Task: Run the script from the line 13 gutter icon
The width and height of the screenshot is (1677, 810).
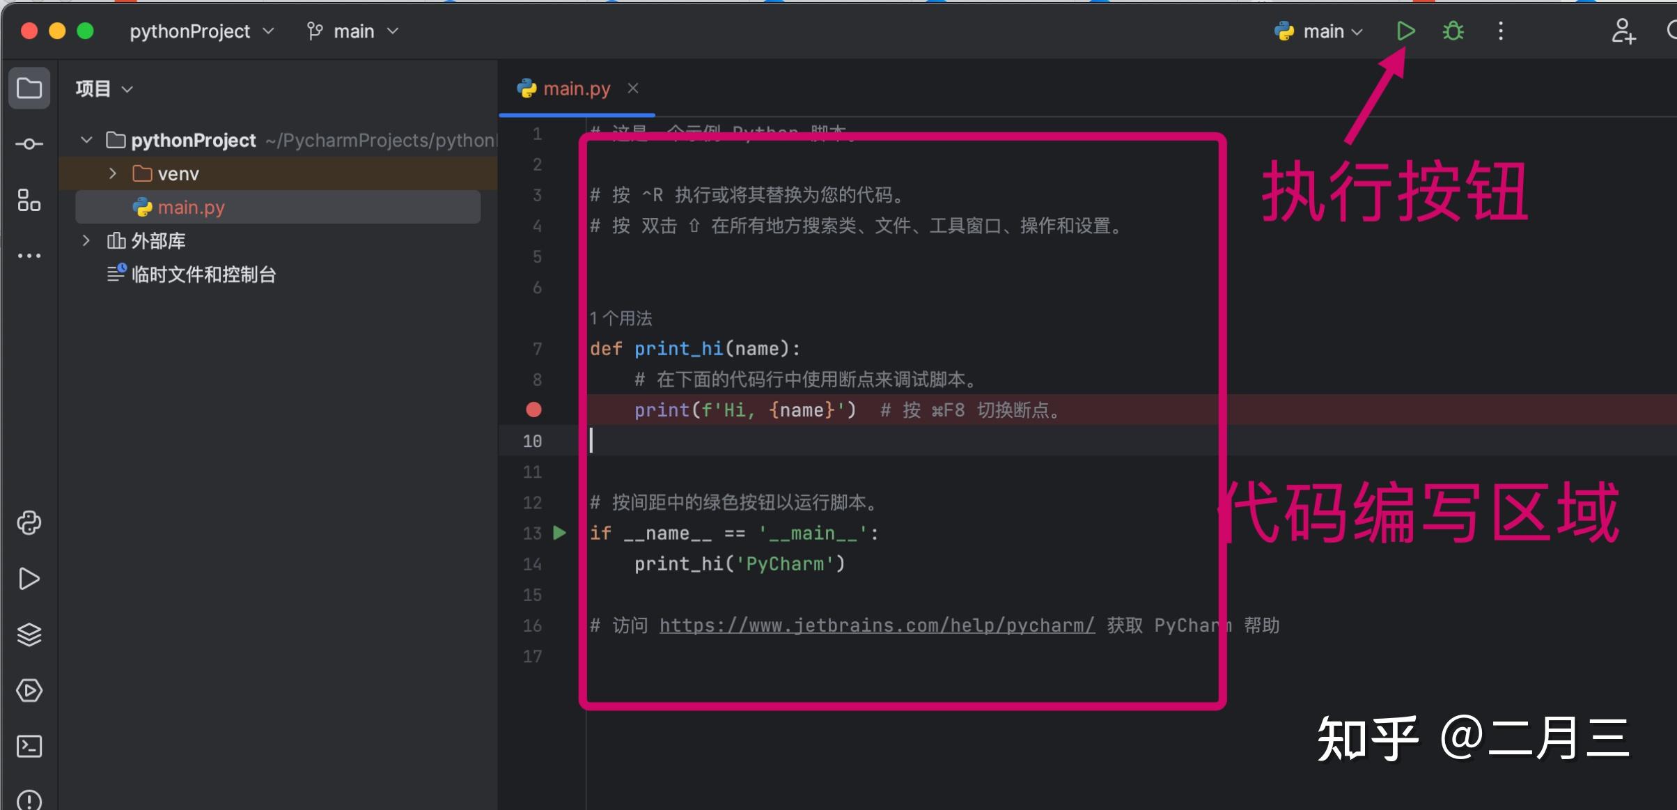Action: pyautogui.click(x=559, y=533)
